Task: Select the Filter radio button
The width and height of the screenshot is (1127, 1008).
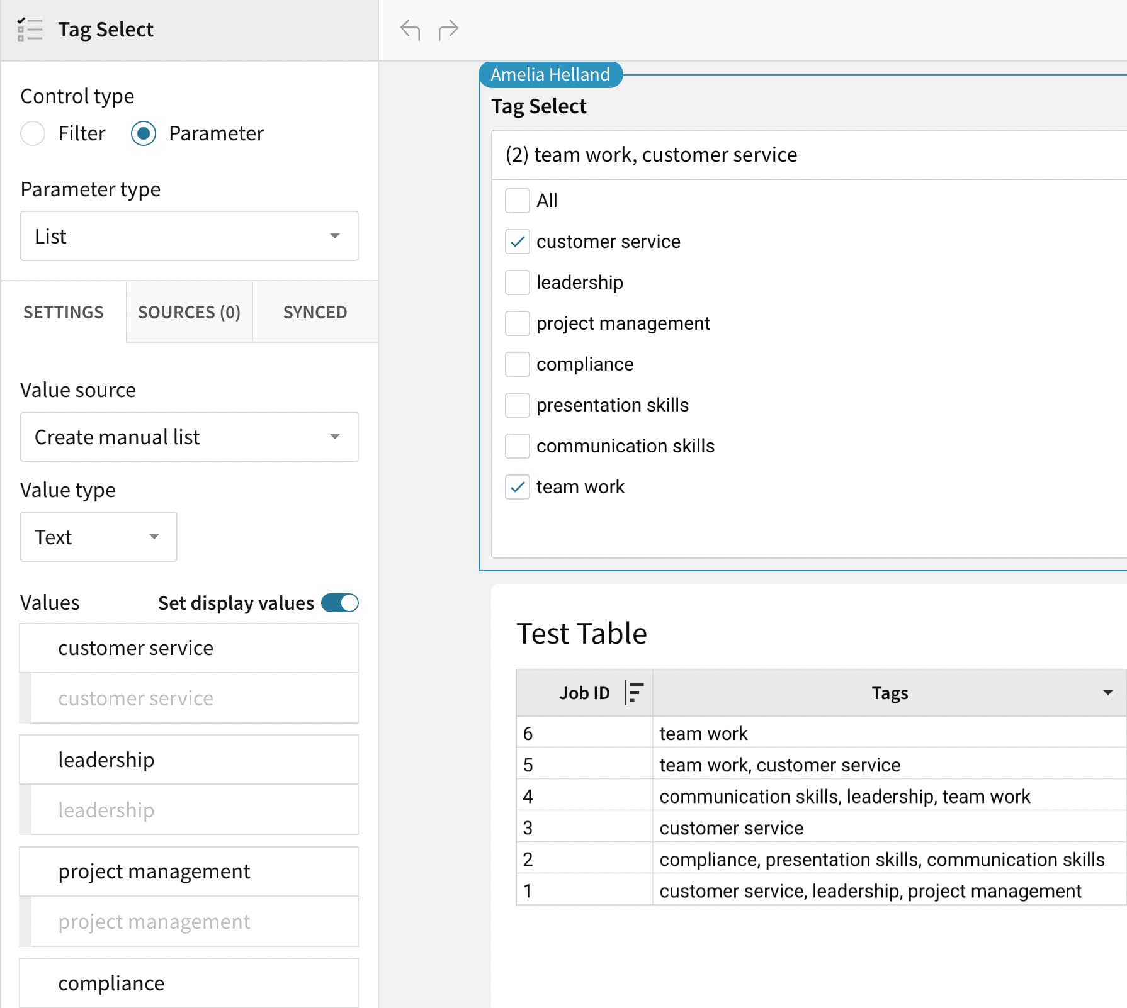Action: pyautogui.click(x=33, y=133)
